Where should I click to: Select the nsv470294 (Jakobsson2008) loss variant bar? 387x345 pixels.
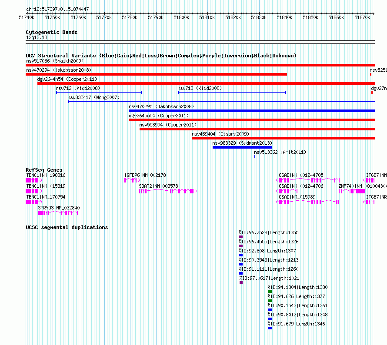156,74
